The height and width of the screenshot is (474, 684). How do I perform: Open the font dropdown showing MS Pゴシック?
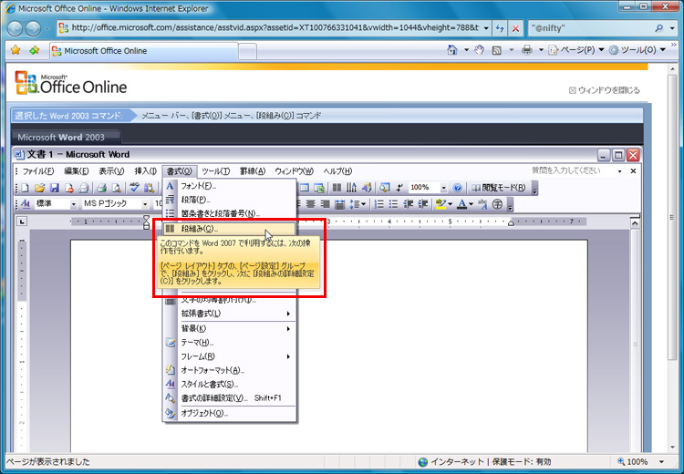click(145, 204)
